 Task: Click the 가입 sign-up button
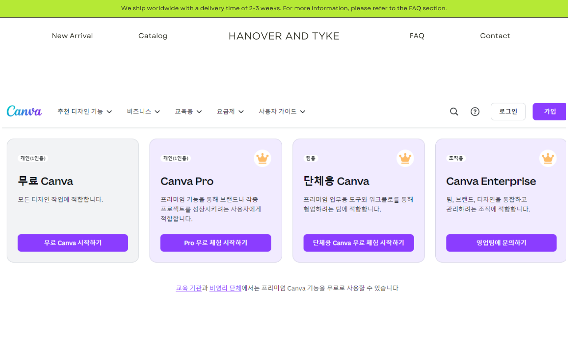(549, 111)
